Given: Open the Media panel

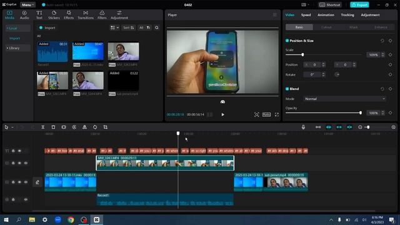Looking at the screenshot, I should 10,15.
